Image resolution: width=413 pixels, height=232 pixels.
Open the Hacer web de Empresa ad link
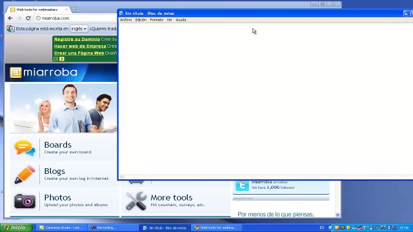pos(80,46)
